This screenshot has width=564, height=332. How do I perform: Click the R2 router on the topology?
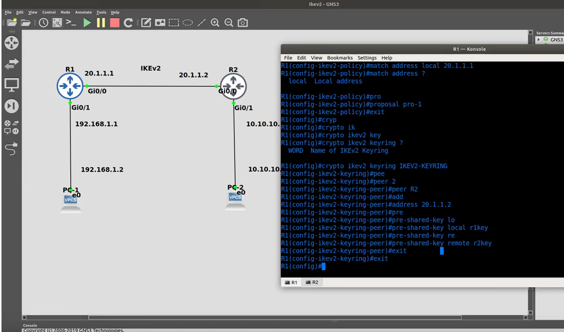click(x=233, y=86)
